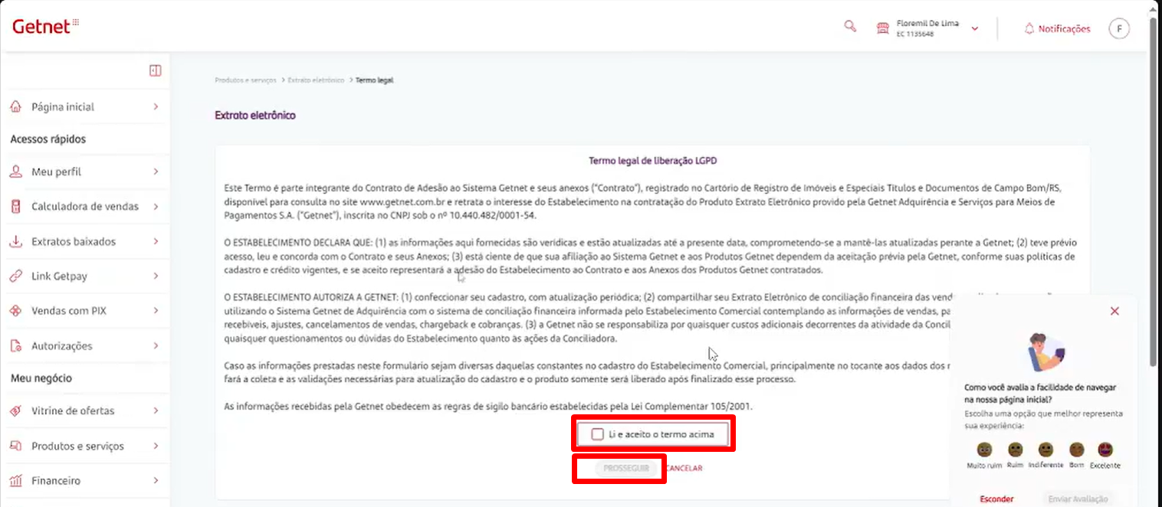Check 'Li e aceito o termo acima'

tap(598, 434)
